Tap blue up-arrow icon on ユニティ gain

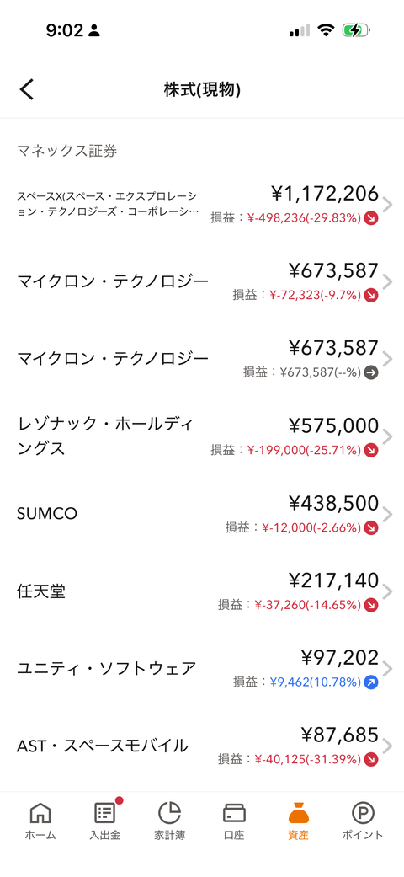[371, 682]
